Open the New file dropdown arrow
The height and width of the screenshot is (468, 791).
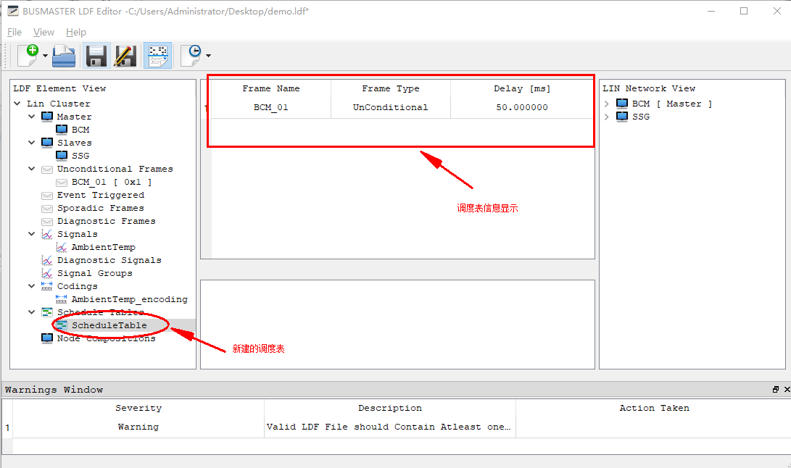tap(45, 56)
